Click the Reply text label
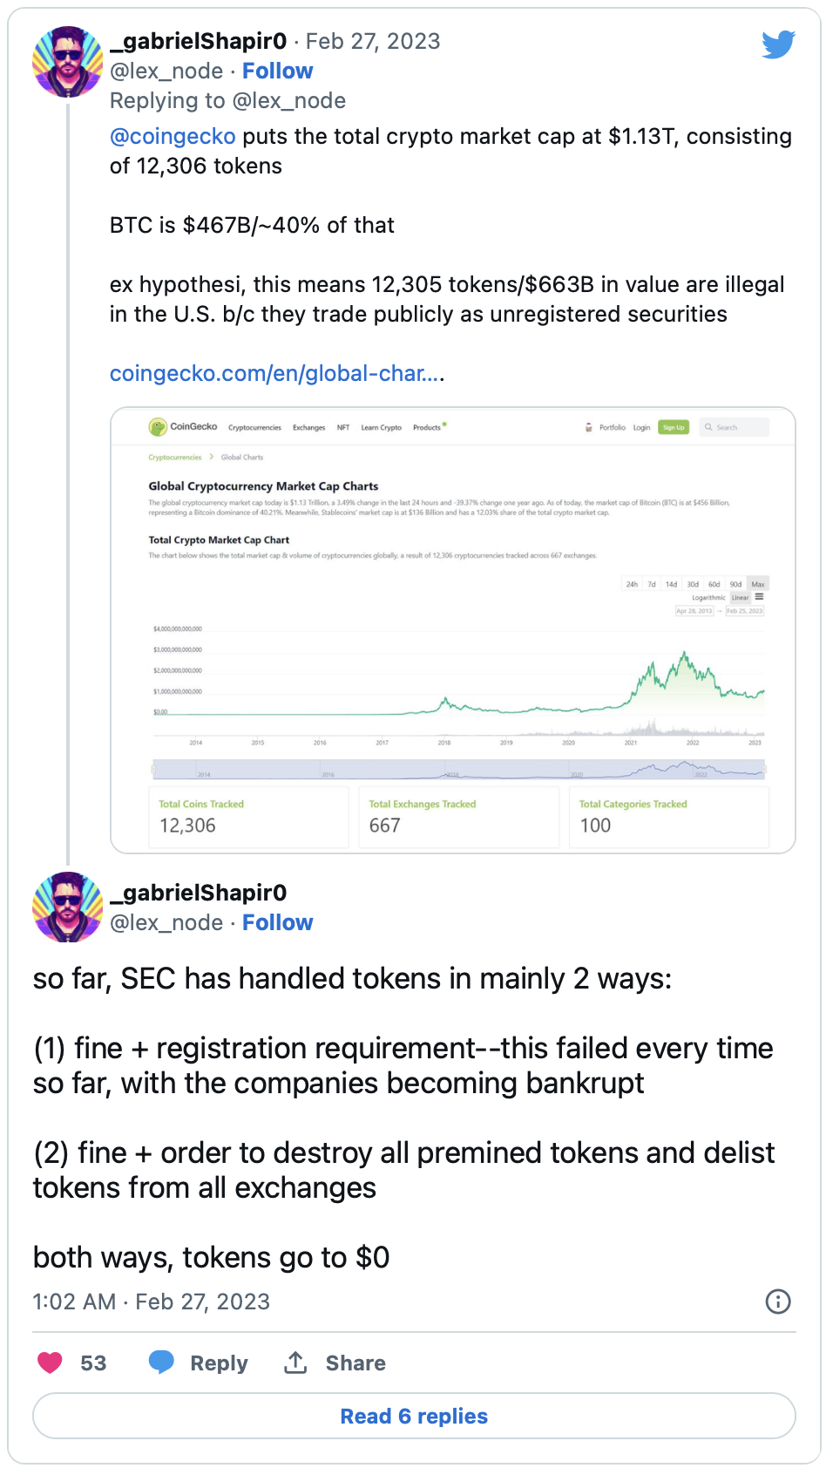 [x=219, y=1363]
